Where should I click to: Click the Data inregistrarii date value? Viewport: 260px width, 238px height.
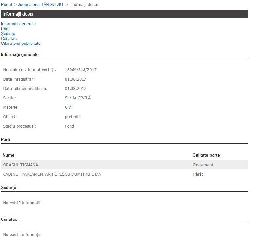click(x=75, y=79)
